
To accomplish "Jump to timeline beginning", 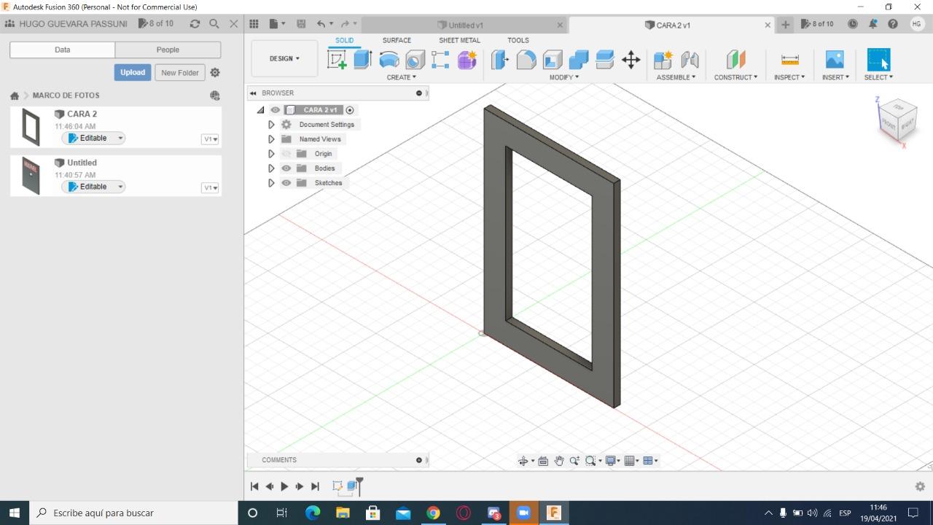I will (254, 486).
